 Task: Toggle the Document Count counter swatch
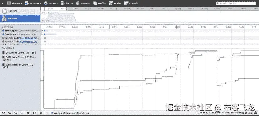(3, 53)
